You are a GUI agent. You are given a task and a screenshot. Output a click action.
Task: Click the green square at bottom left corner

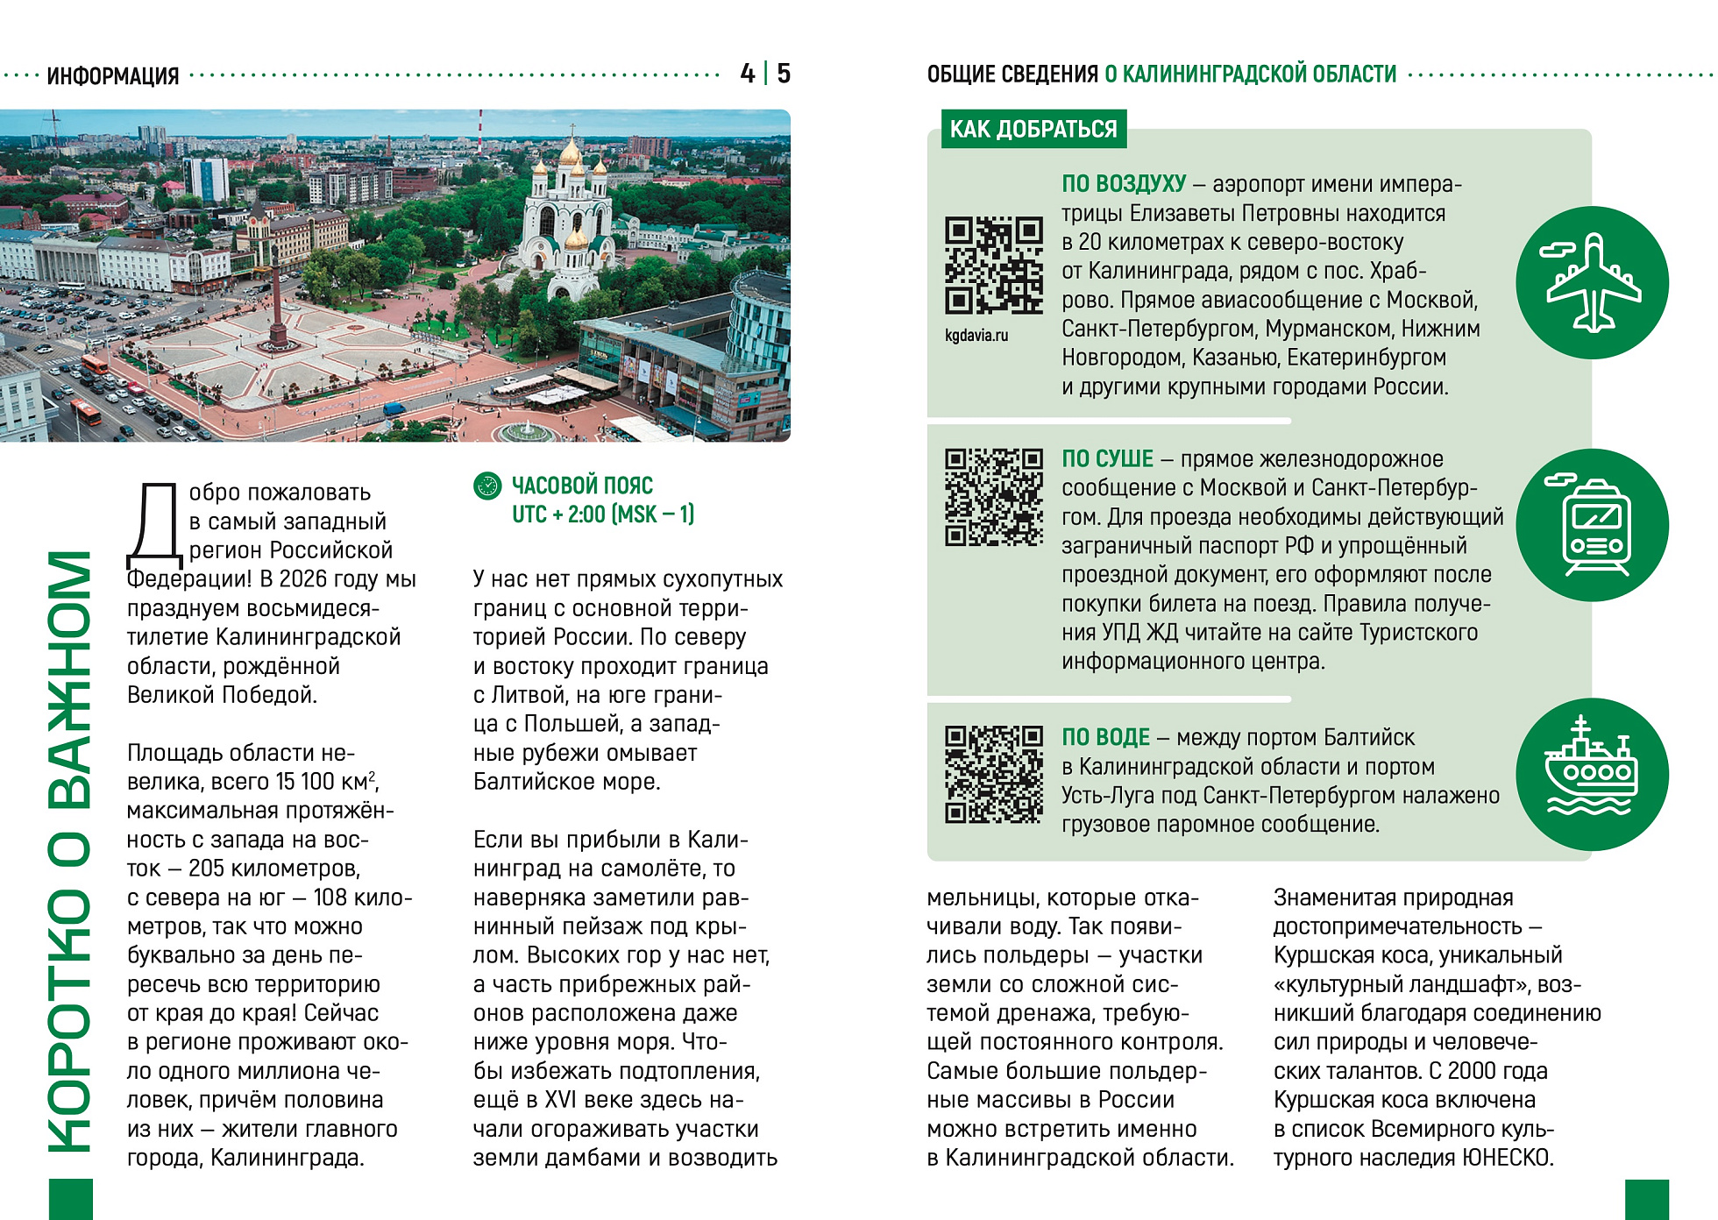pyautogui.click(x=70, y=1200)
